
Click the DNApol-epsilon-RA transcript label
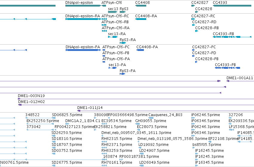[x=83, y=16]
